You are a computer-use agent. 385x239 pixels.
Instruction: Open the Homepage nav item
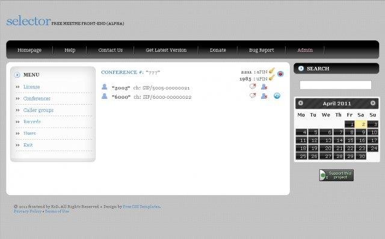click(x=29, y=50)
